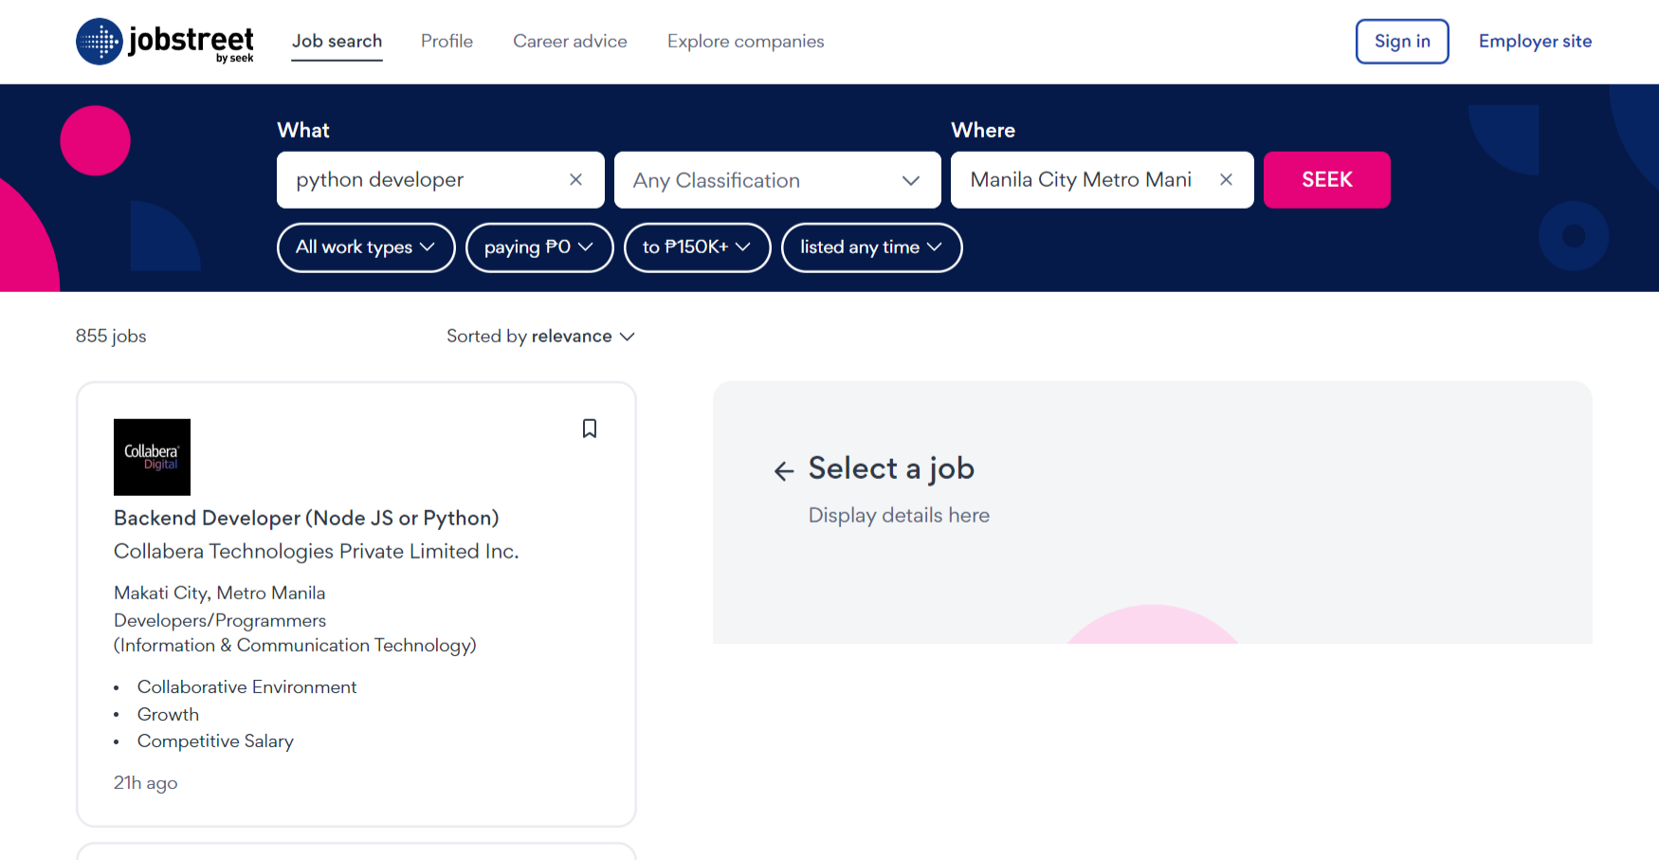Open the Career advice tab

(570, 42)
